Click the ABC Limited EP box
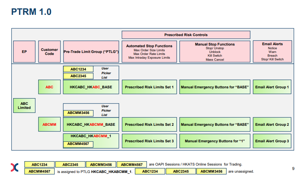Screen dimensions: 303x175 tap(24, 106)
